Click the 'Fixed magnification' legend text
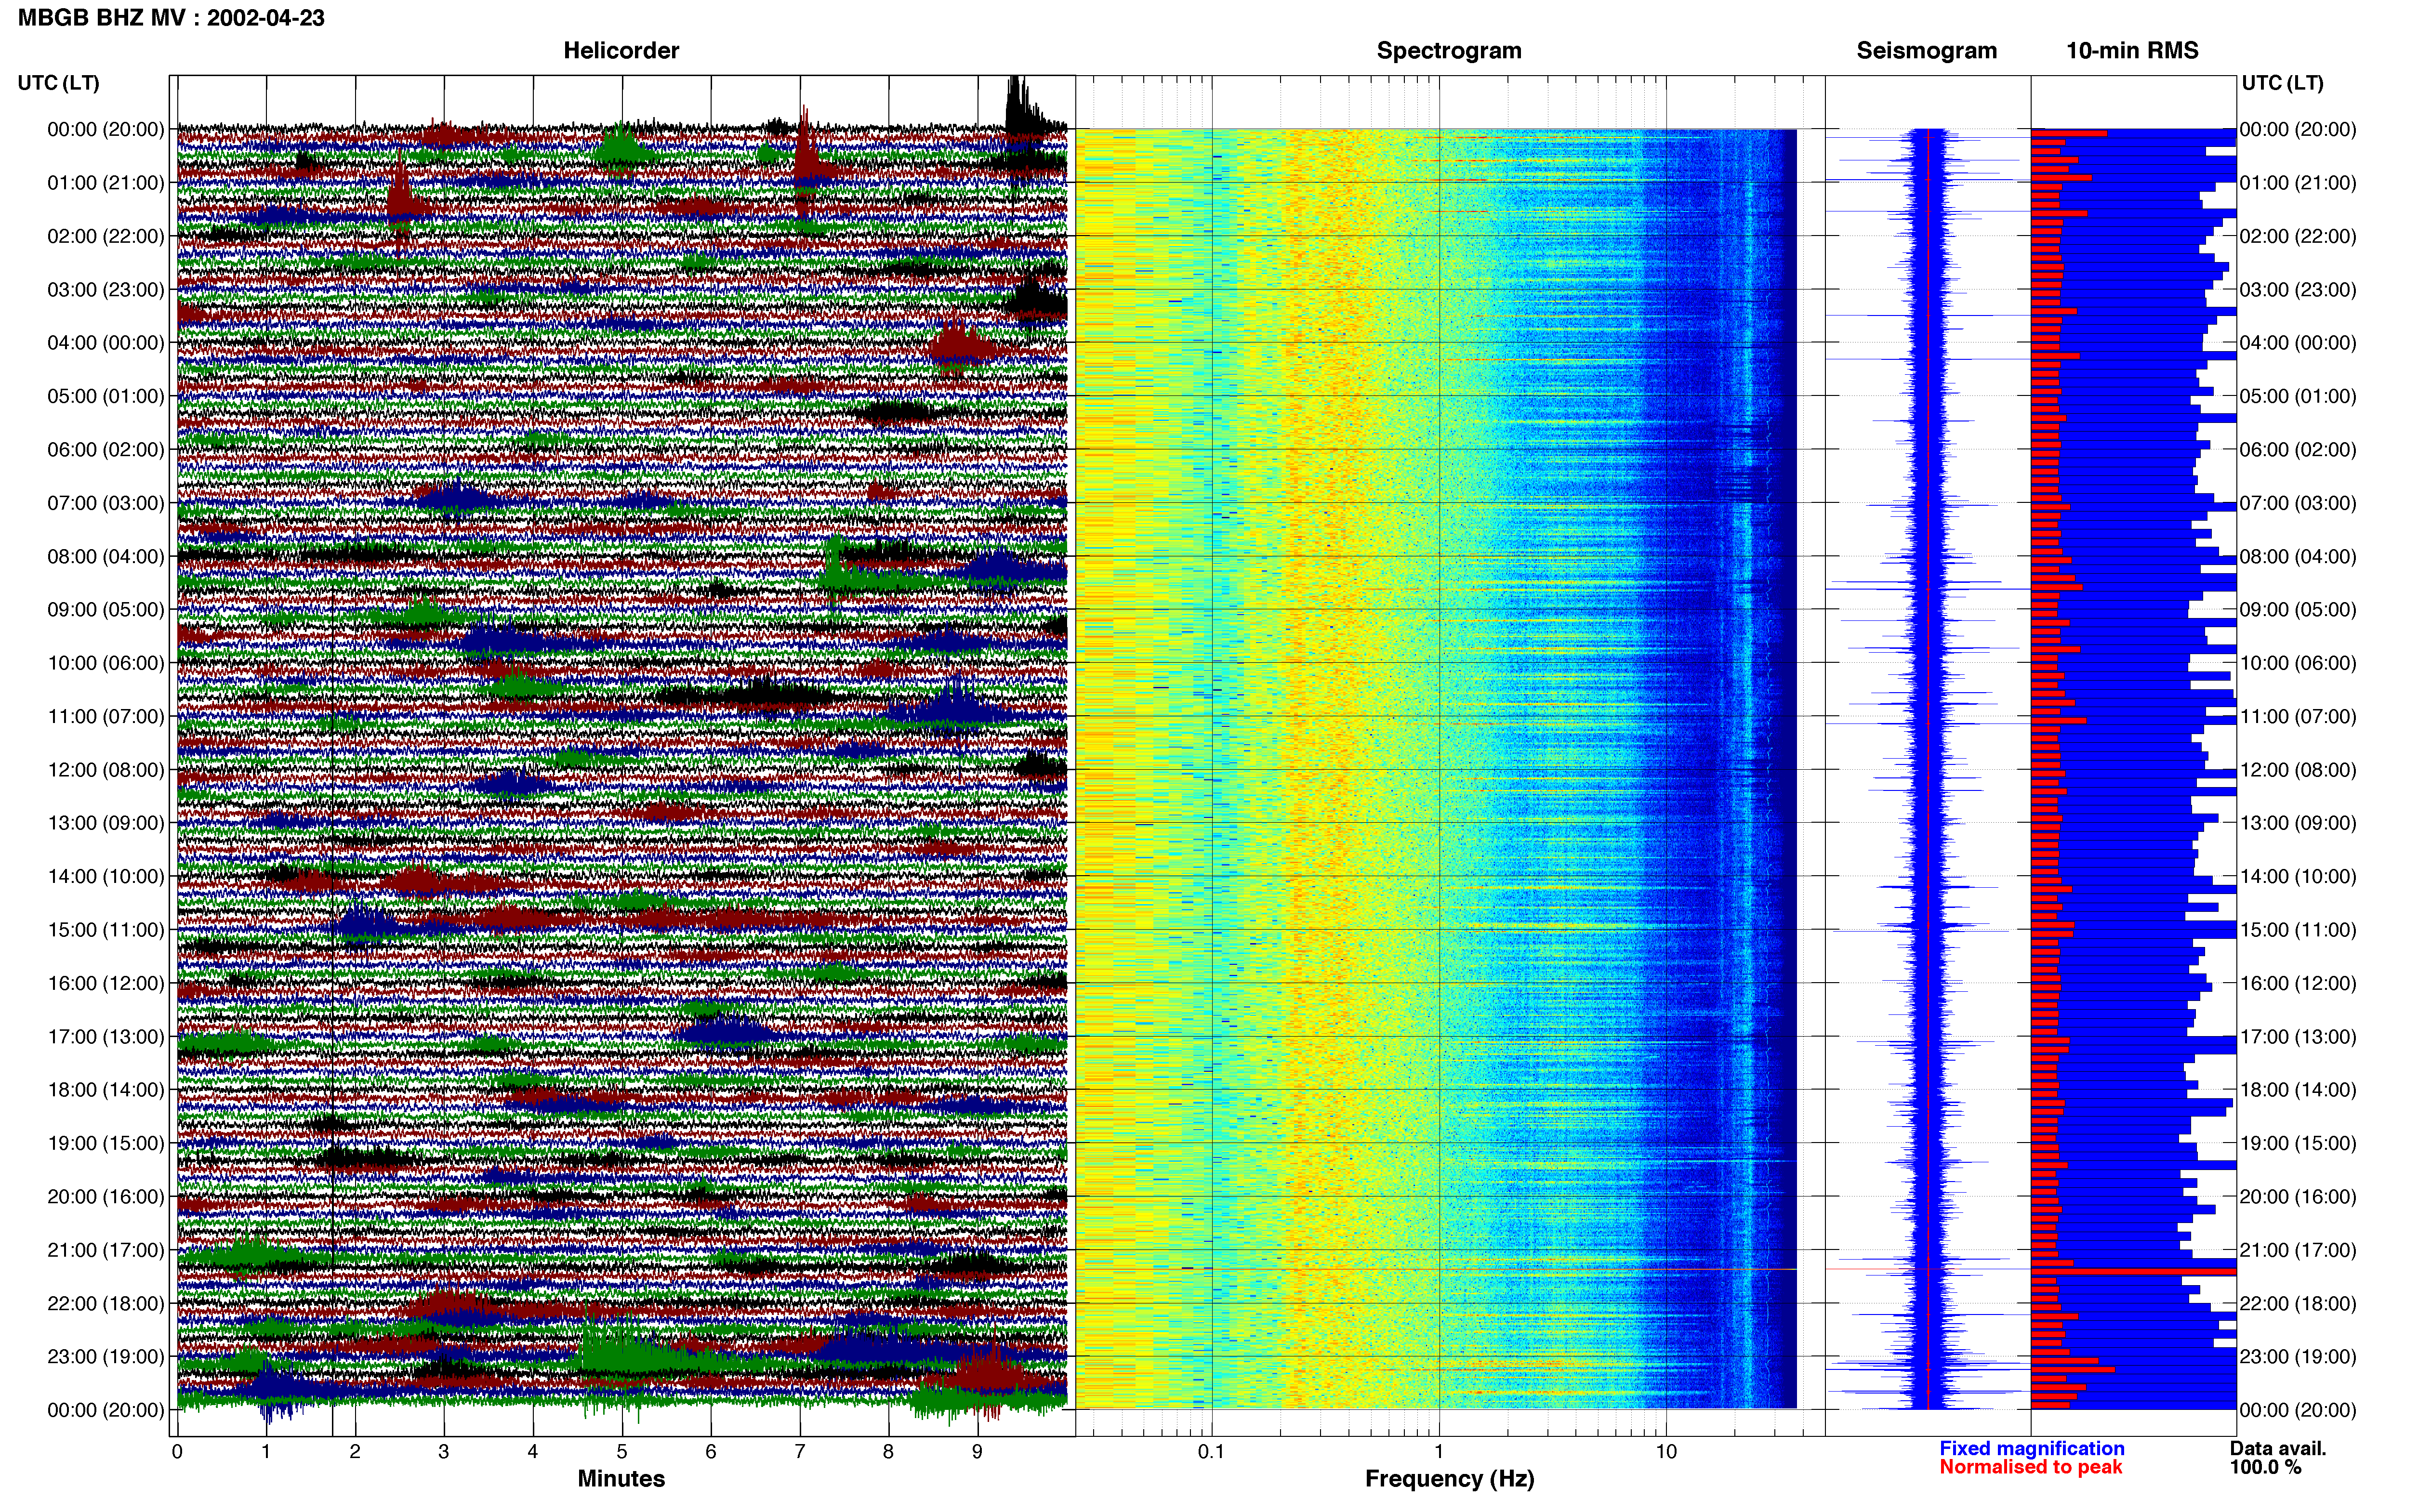 (2031, 1448)
